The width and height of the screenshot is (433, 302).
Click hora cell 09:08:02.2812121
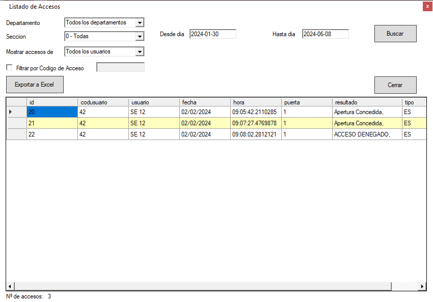click(256, 134)
